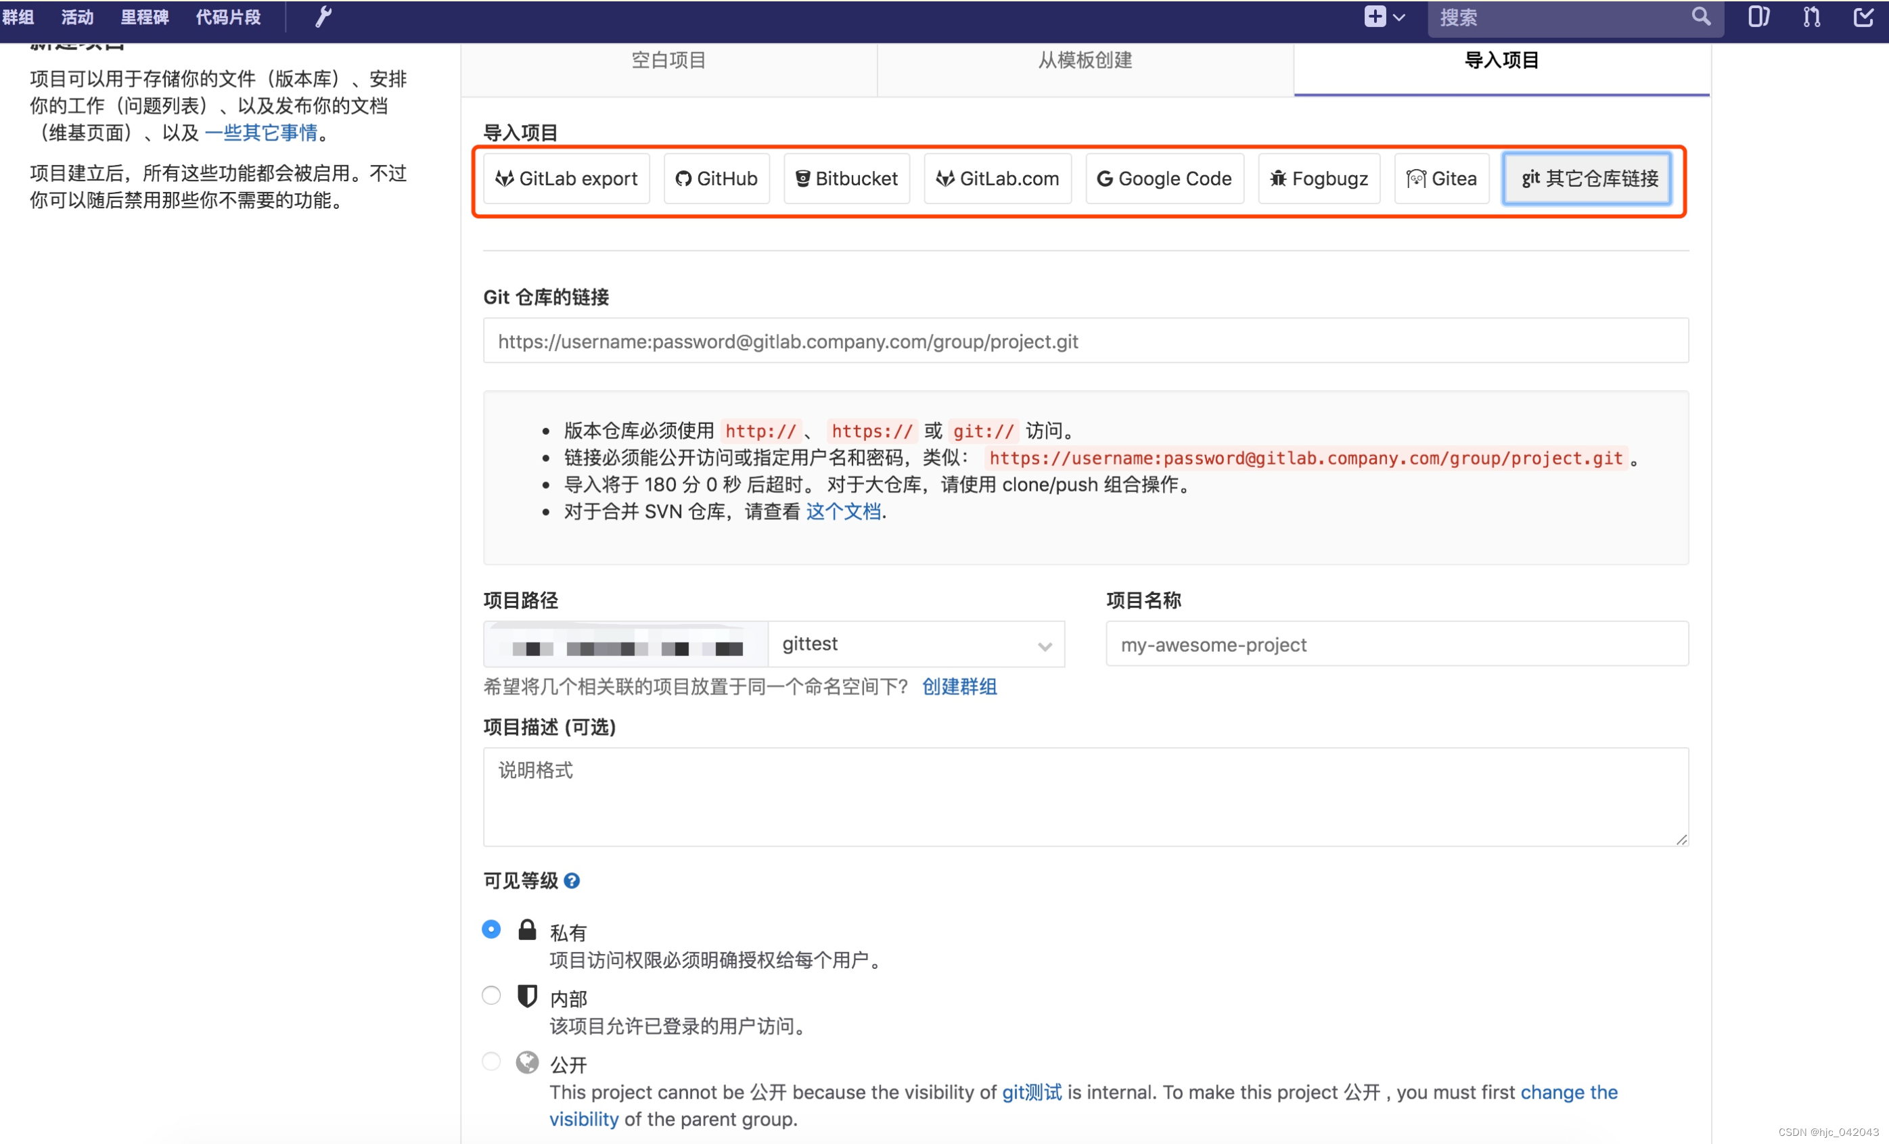The width and height of the screenshot is (1889, 1144).
Task: Click the Git repository URL field
Action: coord(1085,341)
